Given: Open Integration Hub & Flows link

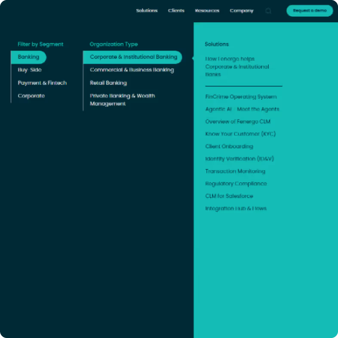Looking at the screenshot, I should (x=236, y=209).
